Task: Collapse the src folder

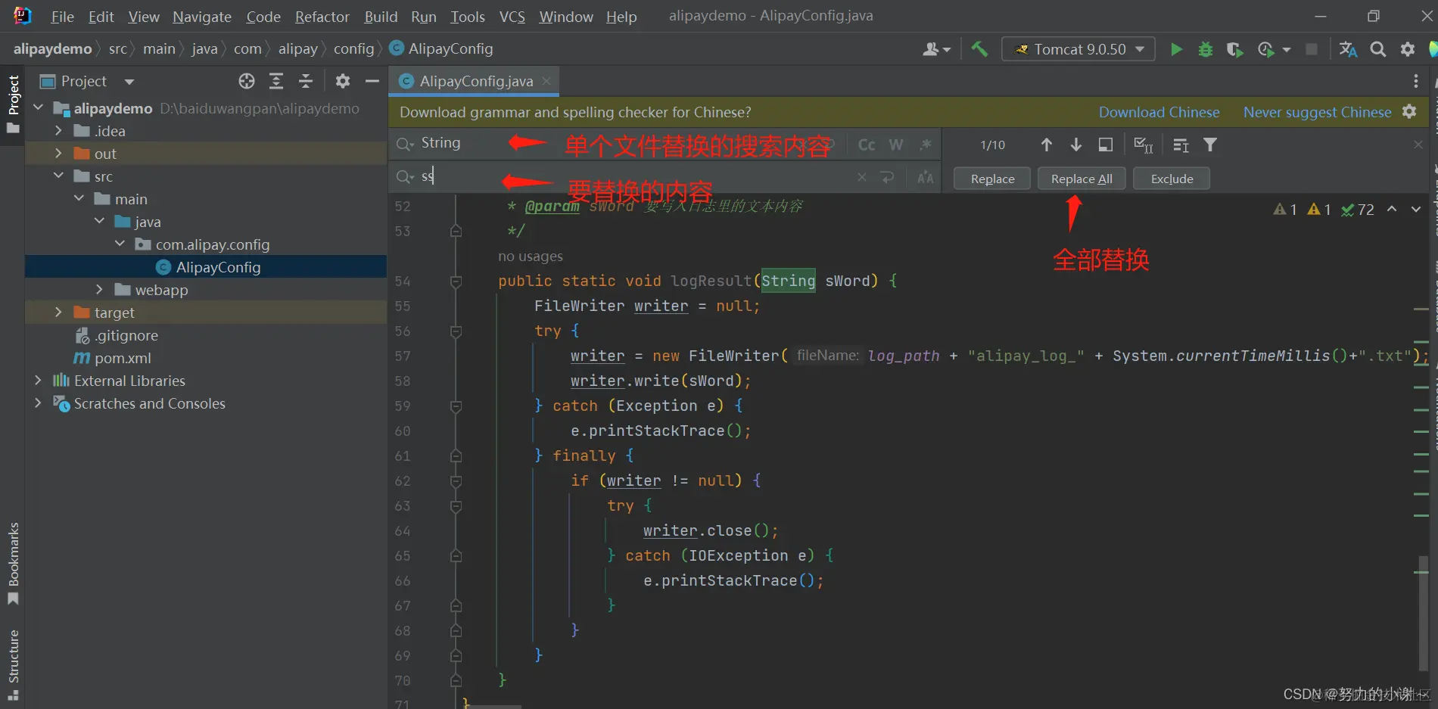Action: point(58,176)
